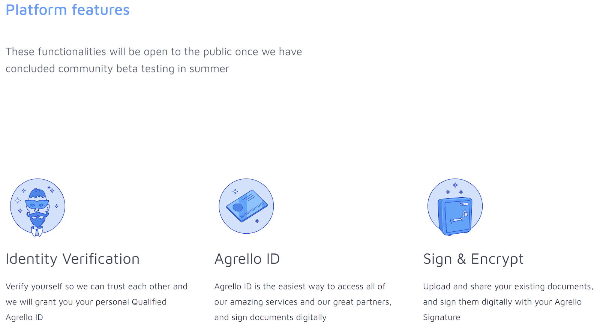Select the Platform features heading
Image resolution: width=600 pixels, height=336 pixels.
point(67,10)
